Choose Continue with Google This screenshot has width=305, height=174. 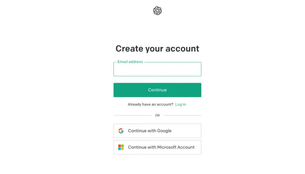click(157, 131)
